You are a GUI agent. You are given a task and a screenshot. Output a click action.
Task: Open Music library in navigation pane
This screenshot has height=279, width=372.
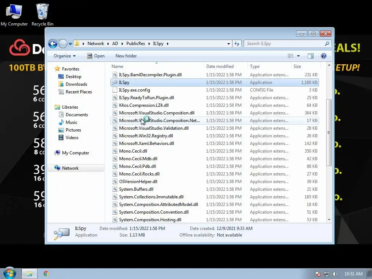(x=72, y=122)
